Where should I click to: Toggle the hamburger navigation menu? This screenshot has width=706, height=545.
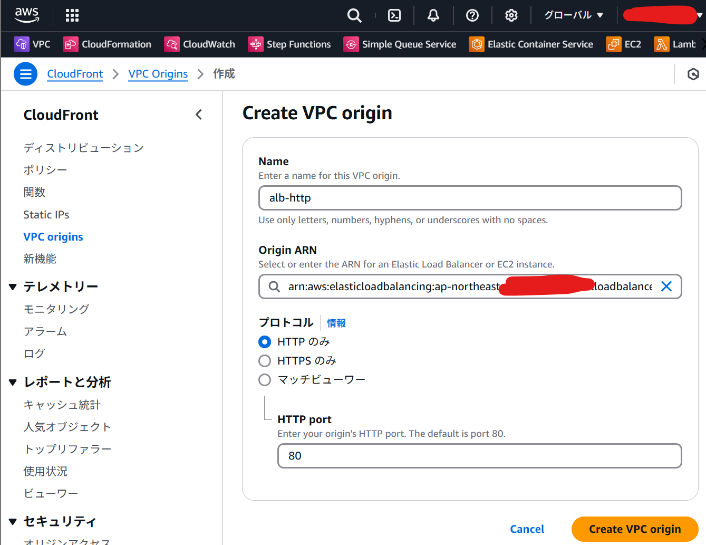pyautogui.click(x=25, y=74)
